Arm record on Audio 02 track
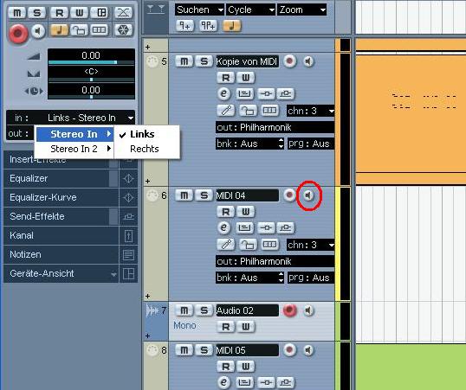466x390 pixels. tap(290, 310)
